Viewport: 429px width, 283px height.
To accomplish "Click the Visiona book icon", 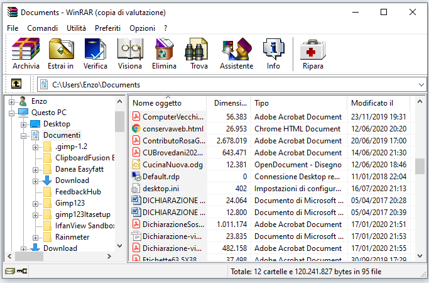I will click(x=130, y=49).
